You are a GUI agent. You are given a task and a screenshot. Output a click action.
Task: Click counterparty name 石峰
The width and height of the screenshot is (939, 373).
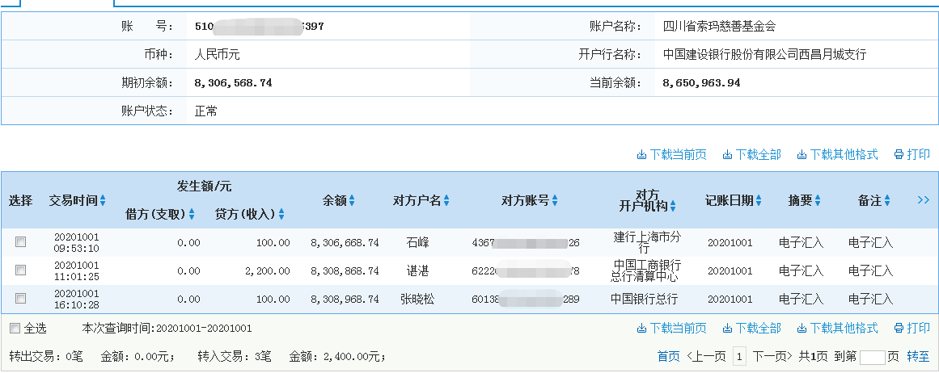tap(417, 243)
